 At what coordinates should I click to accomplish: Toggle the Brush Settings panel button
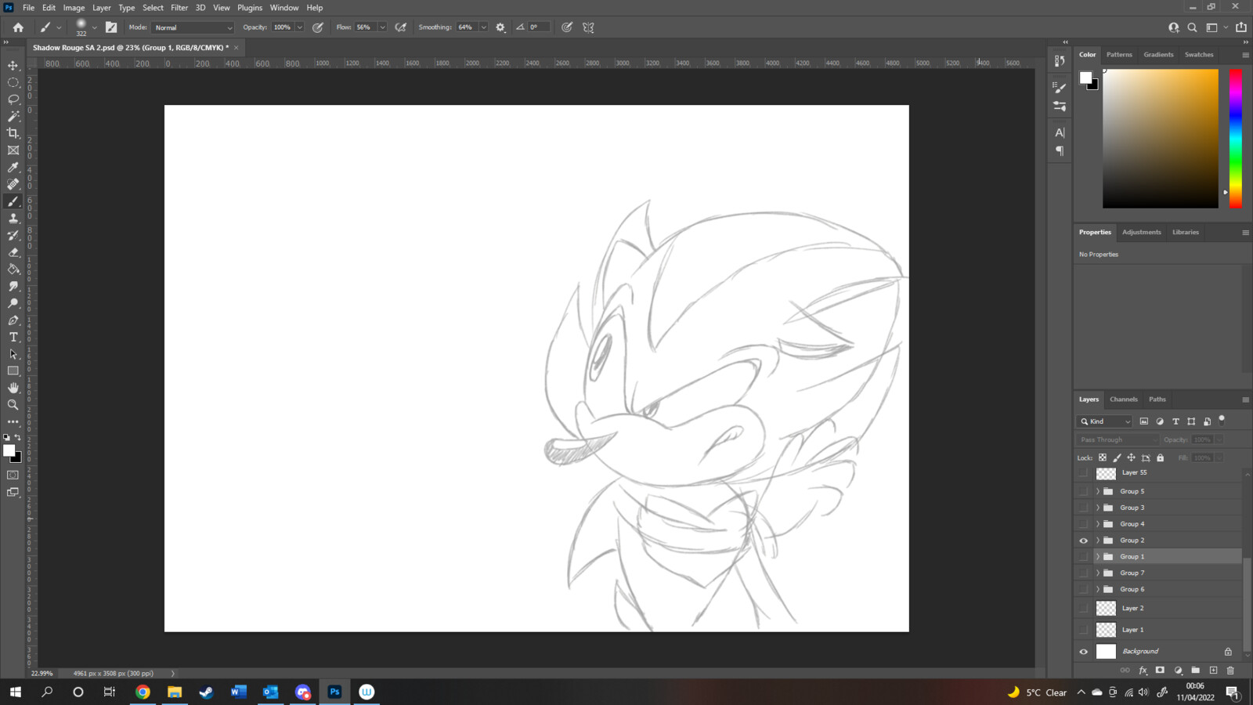(x=111, y=27)
